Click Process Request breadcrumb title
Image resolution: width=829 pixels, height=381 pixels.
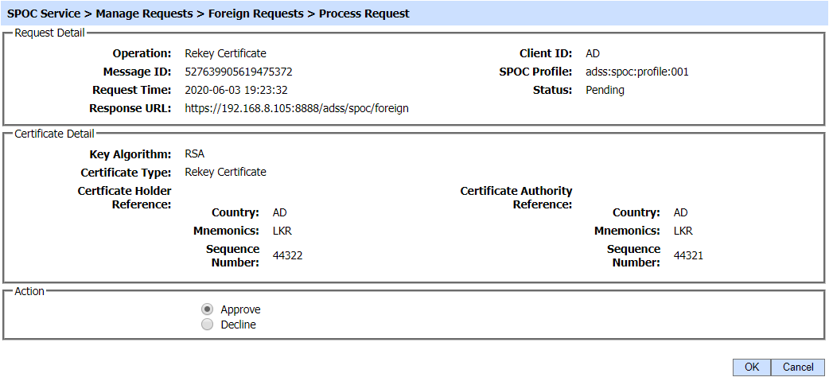364,14
